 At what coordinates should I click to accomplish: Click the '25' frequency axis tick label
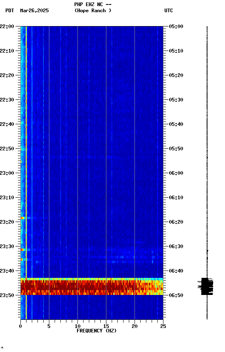[163, 326]
